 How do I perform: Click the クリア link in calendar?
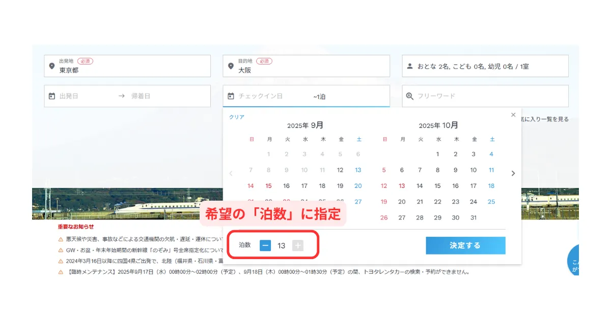[x=237, y=117]
